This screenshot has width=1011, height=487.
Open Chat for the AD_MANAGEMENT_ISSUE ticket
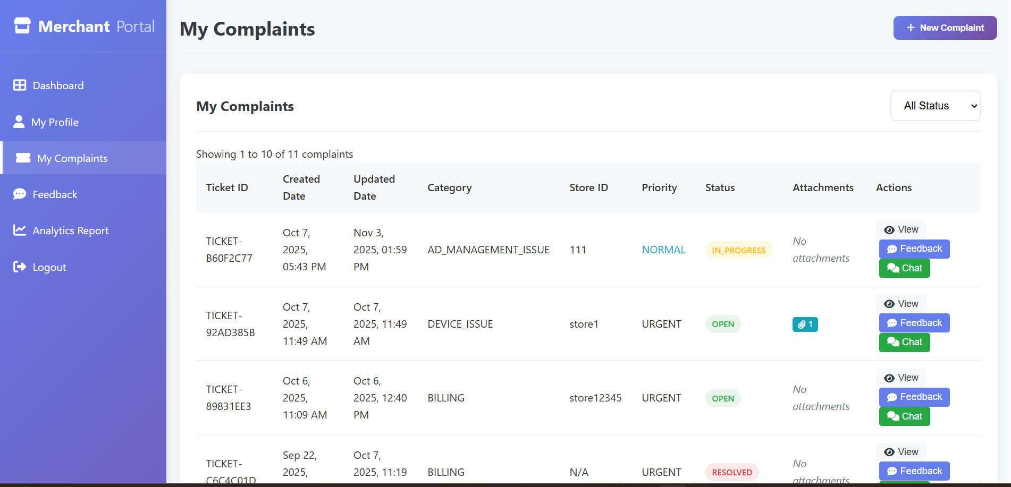[x=904, y=268]
